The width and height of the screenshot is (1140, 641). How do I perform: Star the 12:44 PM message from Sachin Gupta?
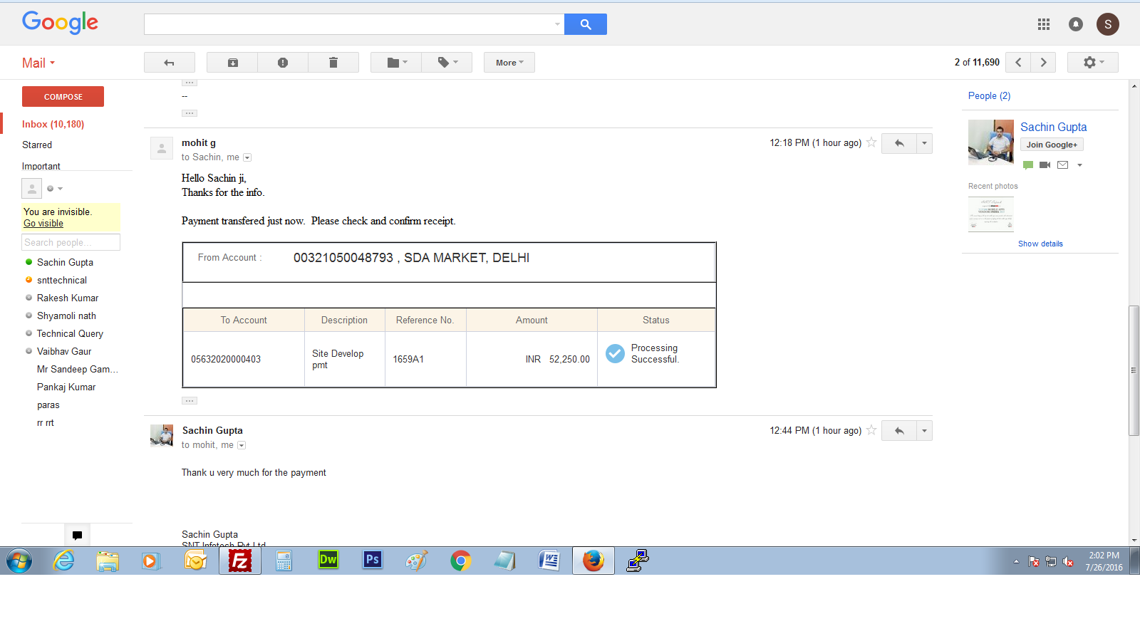[871, 430]
